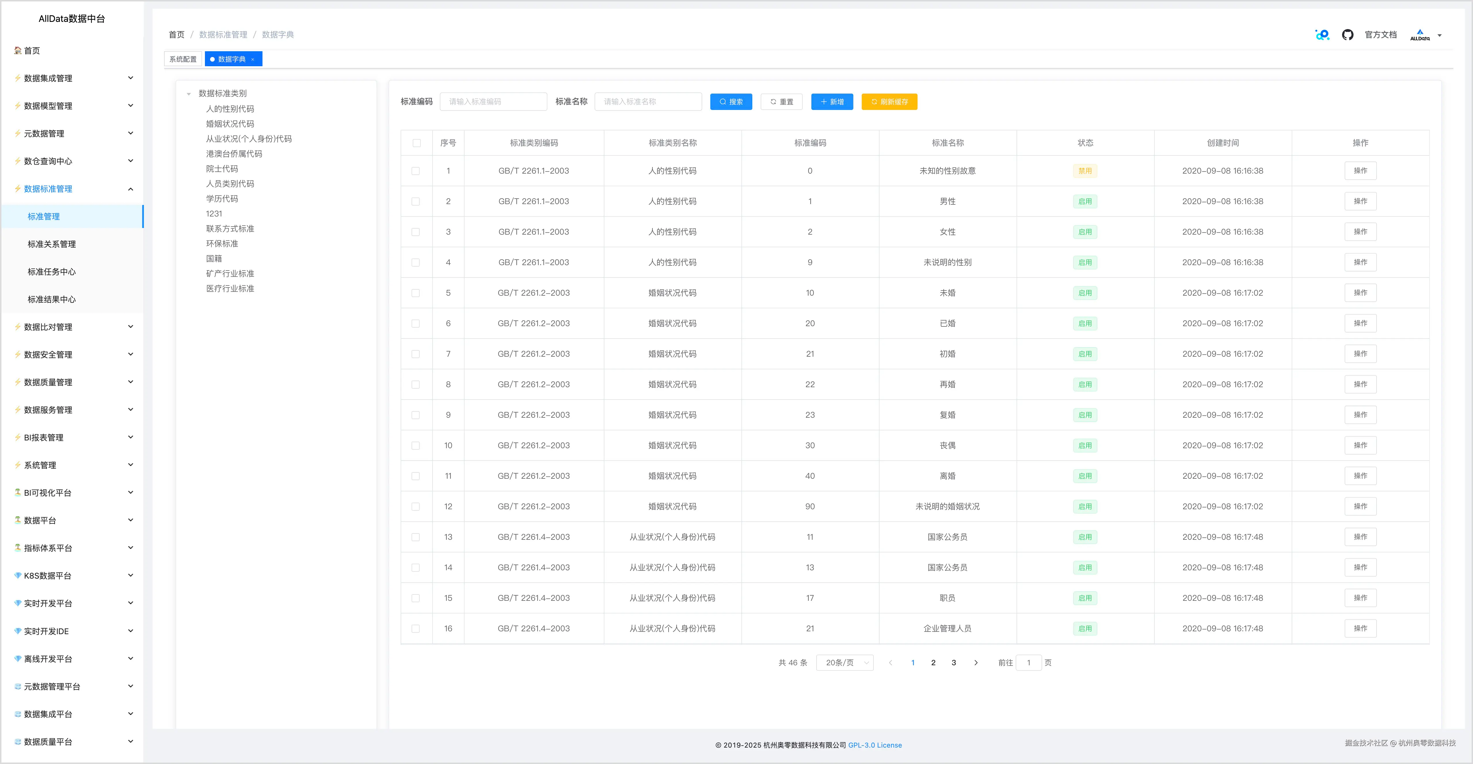1473x764 pixels.
Task: Go to the next page using the right arrow icon
Action: click(975, 663)
